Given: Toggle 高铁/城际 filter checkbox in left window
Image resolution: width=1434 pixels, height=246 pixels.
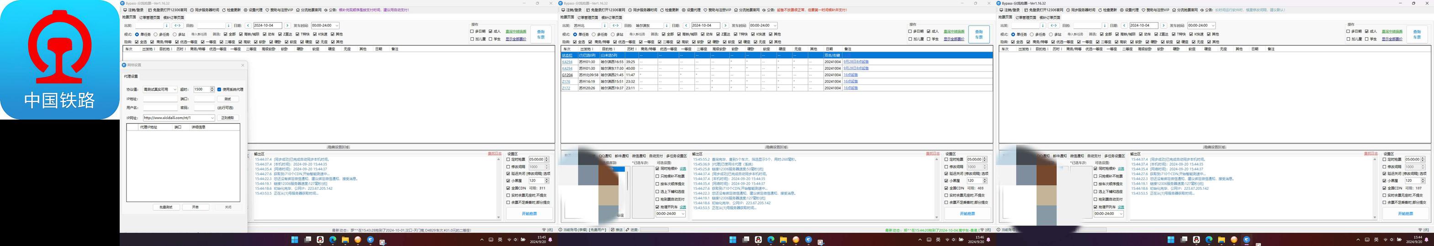Looking at the screenshot, I should click(241, 34).
